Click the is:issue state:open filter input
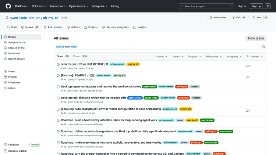276x155 pixels. pyautogui.click(x=158, y=47)
